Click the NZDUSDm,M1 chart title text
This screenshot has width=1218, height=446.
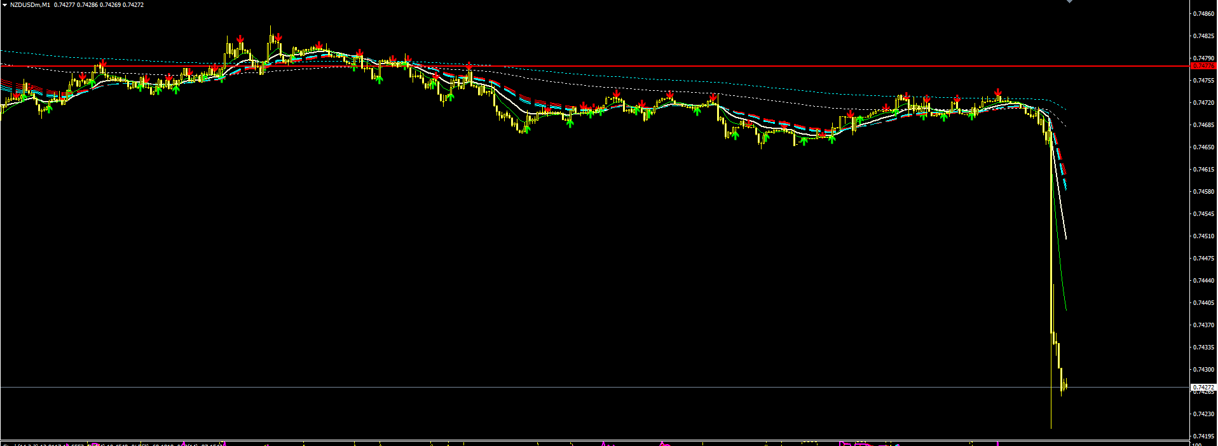pos(30,4)
